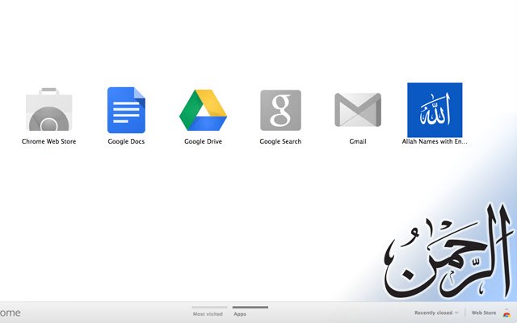Launch the Google Search app icon

point(280,110)
